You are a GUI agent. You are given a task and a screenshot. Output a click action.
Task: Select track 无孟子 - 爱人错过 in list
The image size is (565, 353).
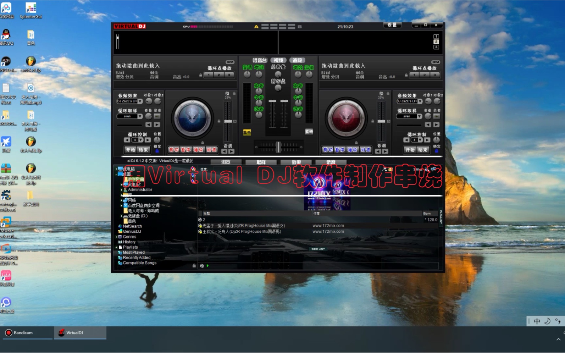(318, 226)
